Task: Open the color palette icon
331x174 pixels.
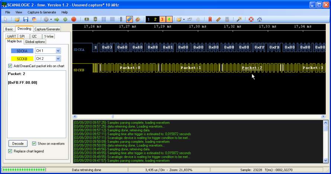Action: click(x=138, y=19)
